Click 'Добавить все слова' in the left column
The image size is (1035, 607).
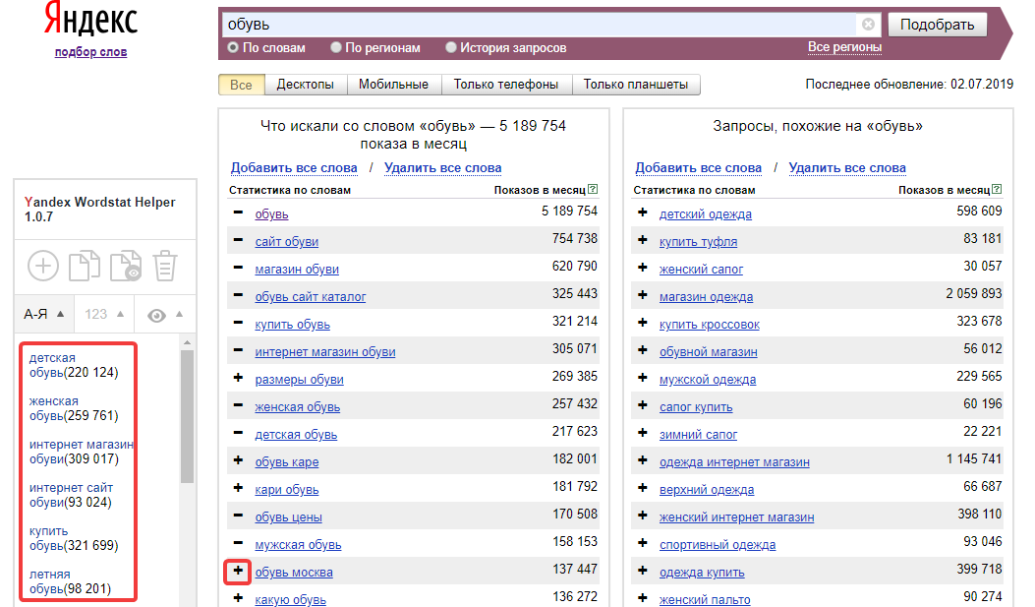[294, 168]
